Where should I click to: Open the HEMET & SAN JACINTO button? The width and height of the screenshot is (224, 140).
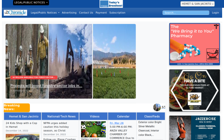tap(197, 4)
